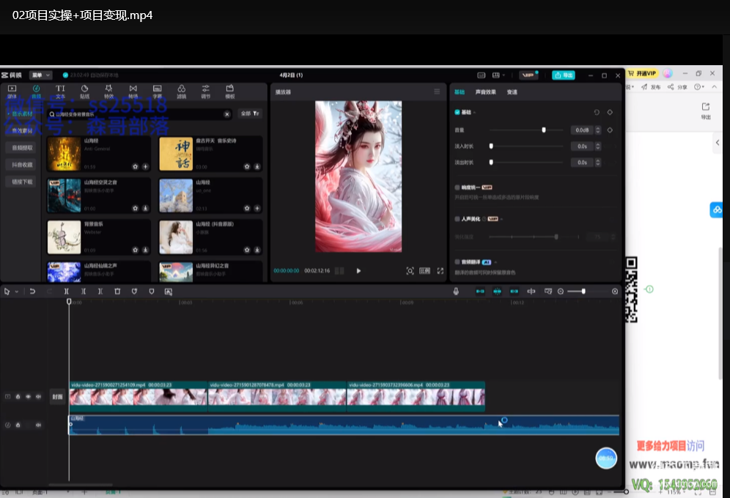
Task: Click the 淡入时长 stepper arrows
Action: coord(598,146)
